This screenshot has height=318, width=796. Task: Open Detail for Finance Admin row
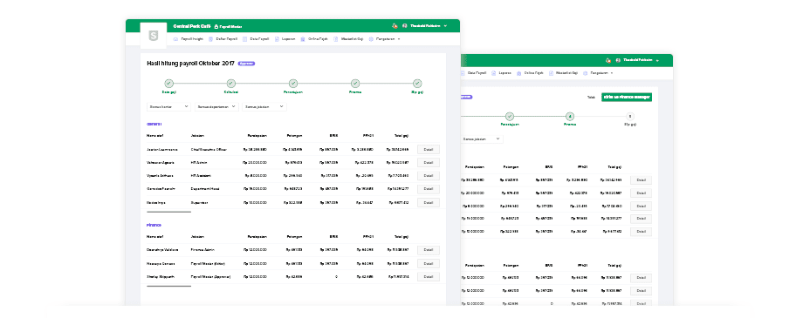click(x=429, y=250)
